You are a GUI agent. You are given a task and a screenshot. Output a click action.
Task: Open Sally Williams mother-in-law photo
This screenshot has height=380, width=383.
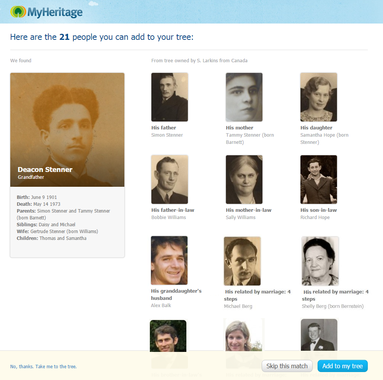tap(244, 180)
